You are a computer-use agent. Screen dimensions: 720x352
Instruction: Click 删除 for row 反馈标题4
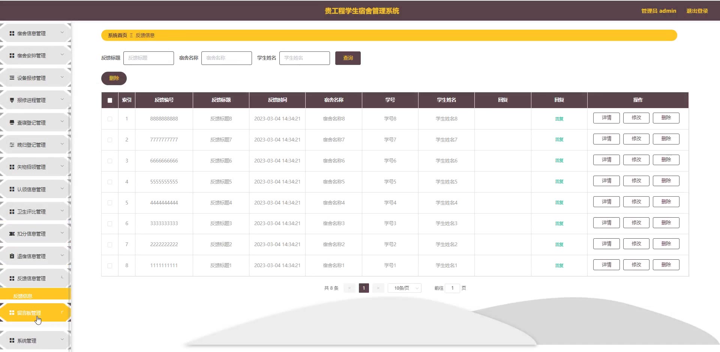(666, 202)
